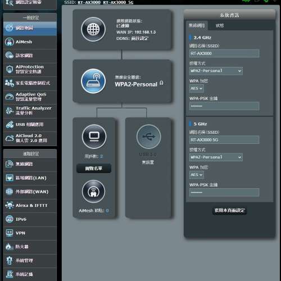The width and height of the screenshot is (281, 281).
Task: Click the 5 GHz SSID field RT-AX3000_5G
Action: pyautogui.click(x=224, y=140)
